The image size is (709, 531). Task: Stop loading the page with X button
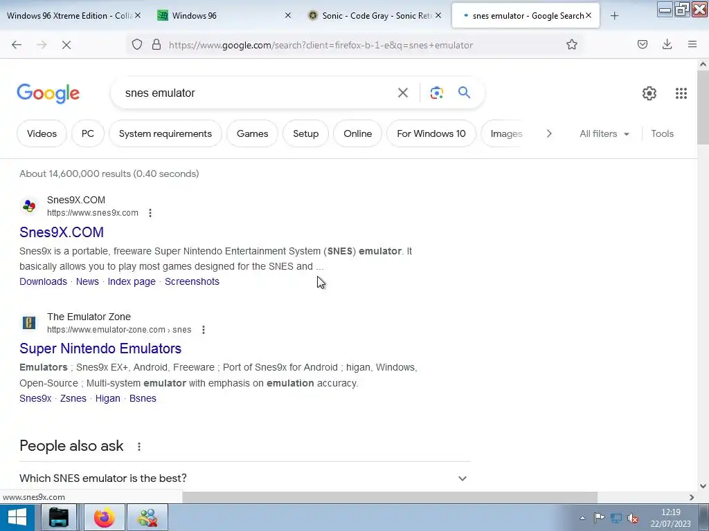(66, 45)
